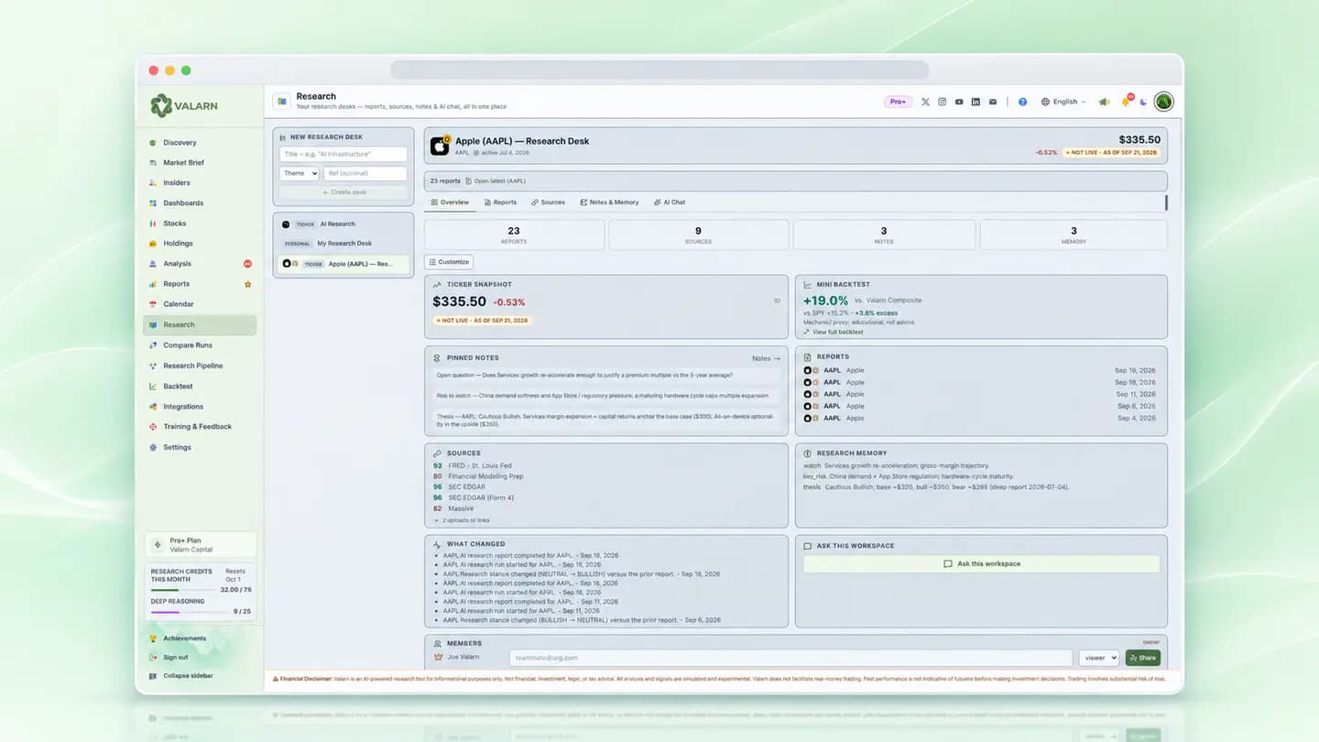Screen dimensions: 1319x742
Task: Open Analysis in the sidebar
Action: [x=200, y=264]
